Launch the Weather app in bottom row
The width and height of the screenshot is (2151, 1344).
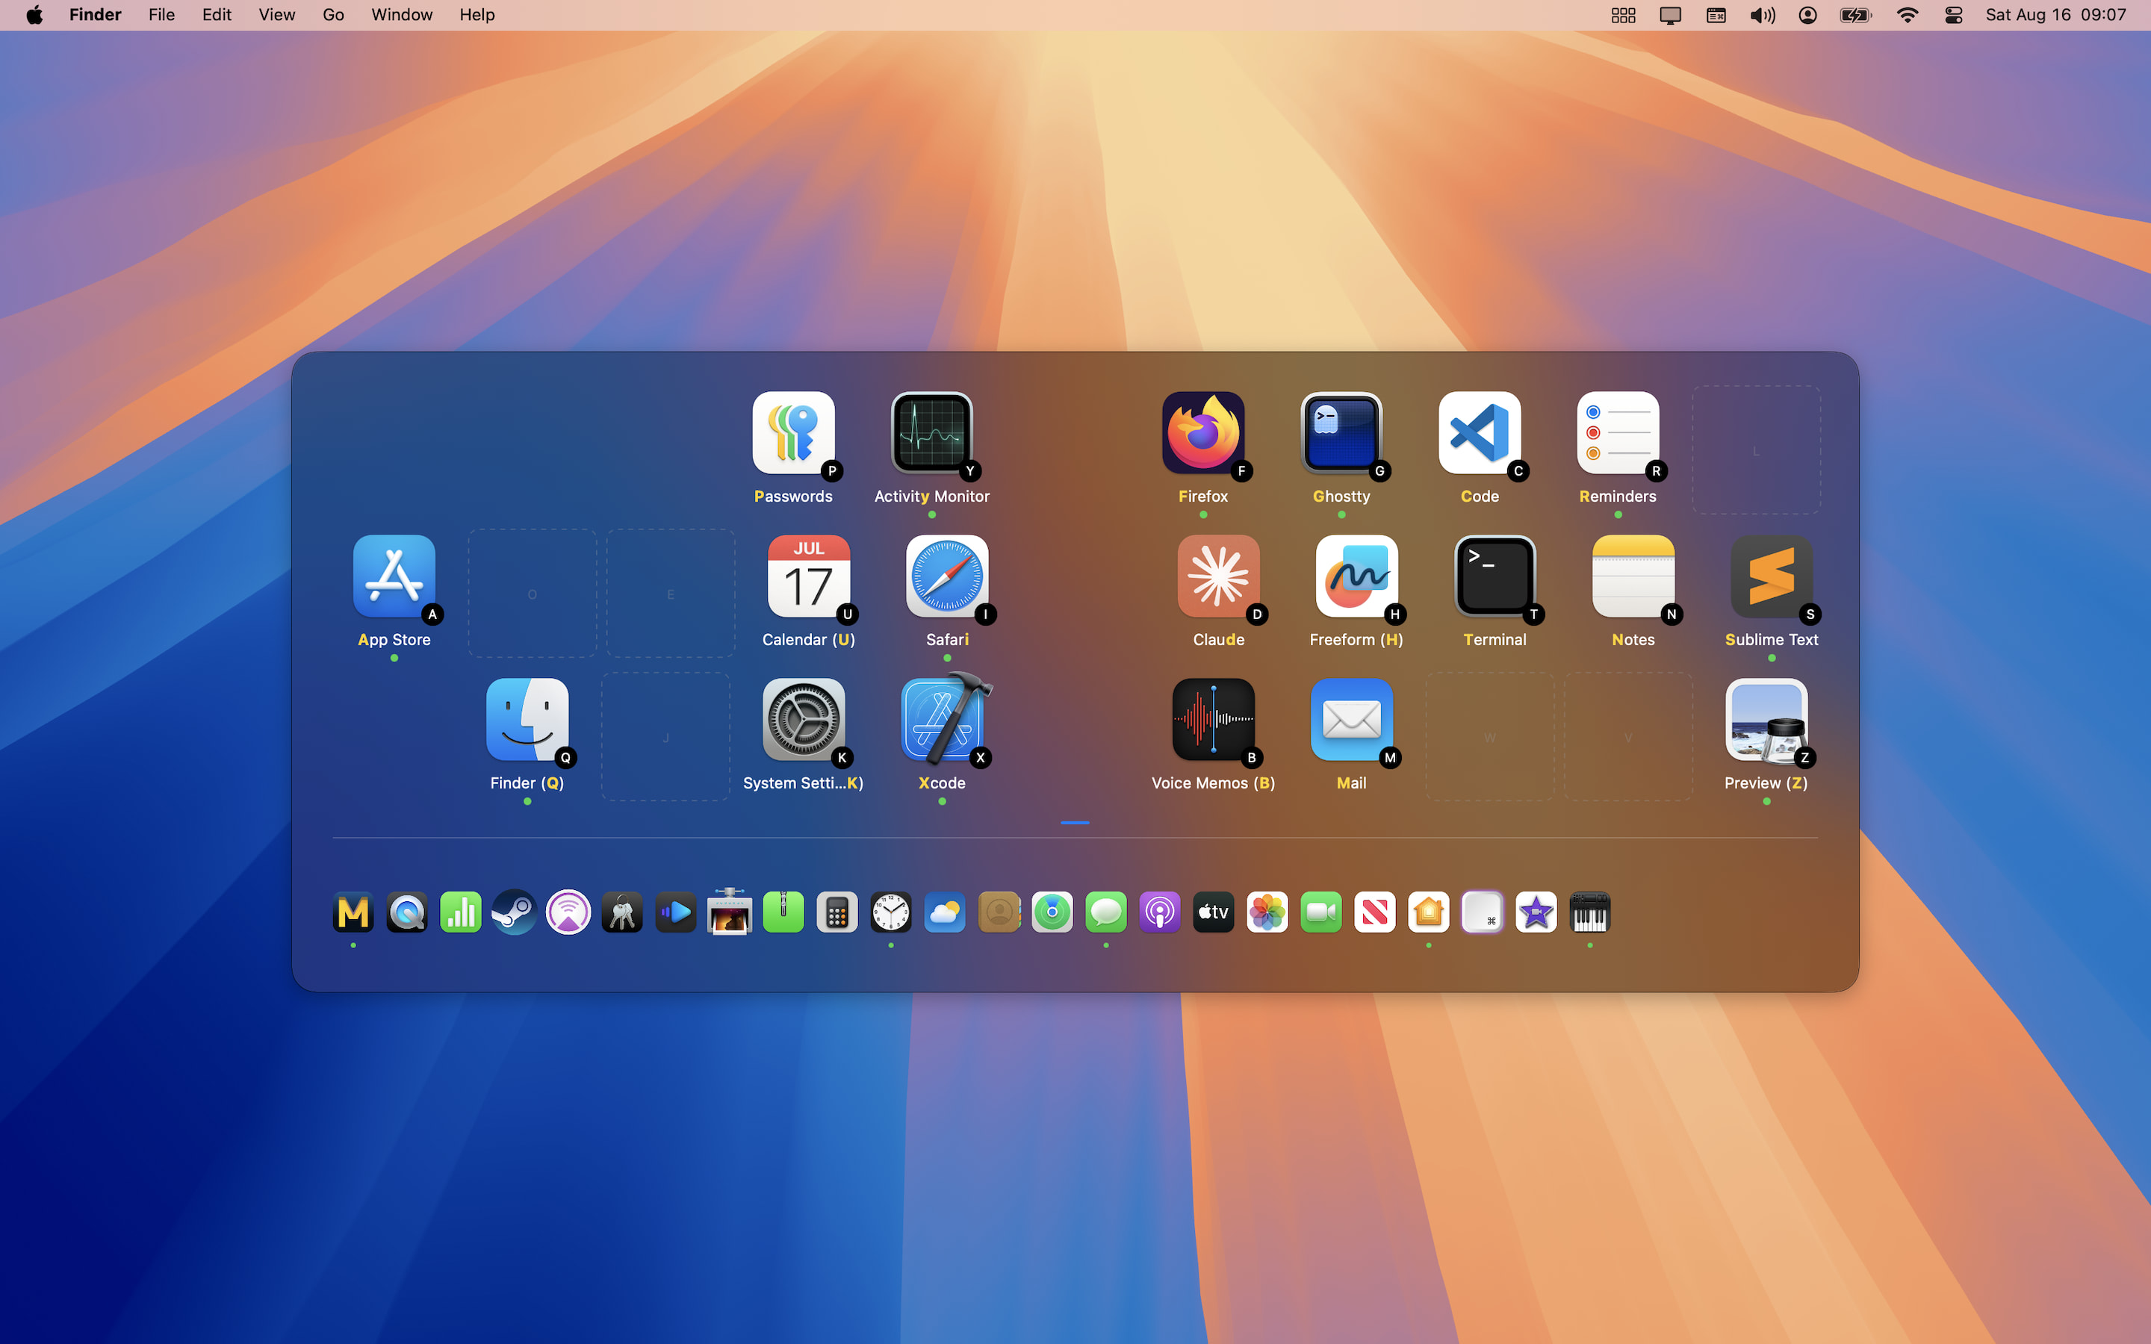tap(945, 912)
